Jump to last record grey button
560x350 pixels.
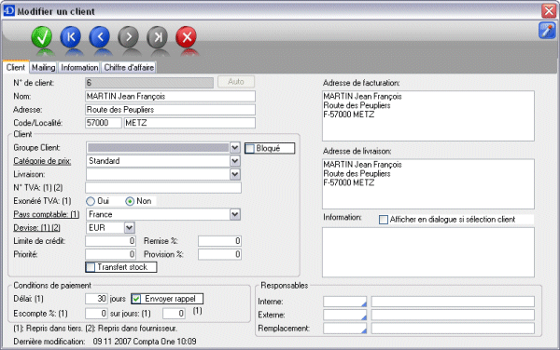coord(158,37)
